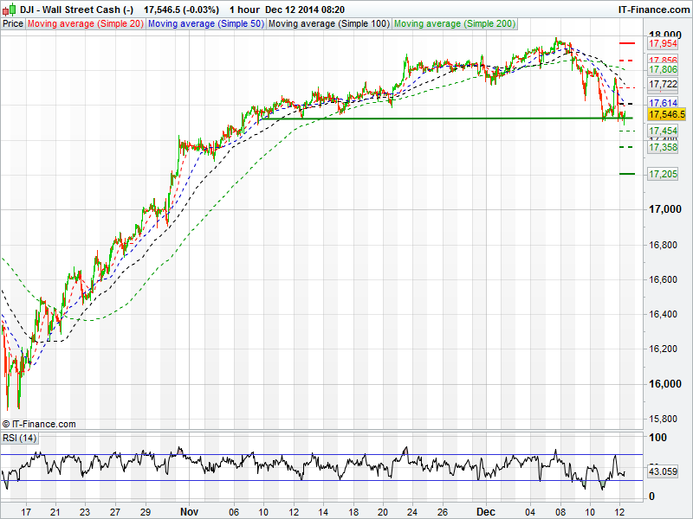Click the candlestick chart icon beside DJI title
The image size is (693, 519).
click(x=8, y=9)
